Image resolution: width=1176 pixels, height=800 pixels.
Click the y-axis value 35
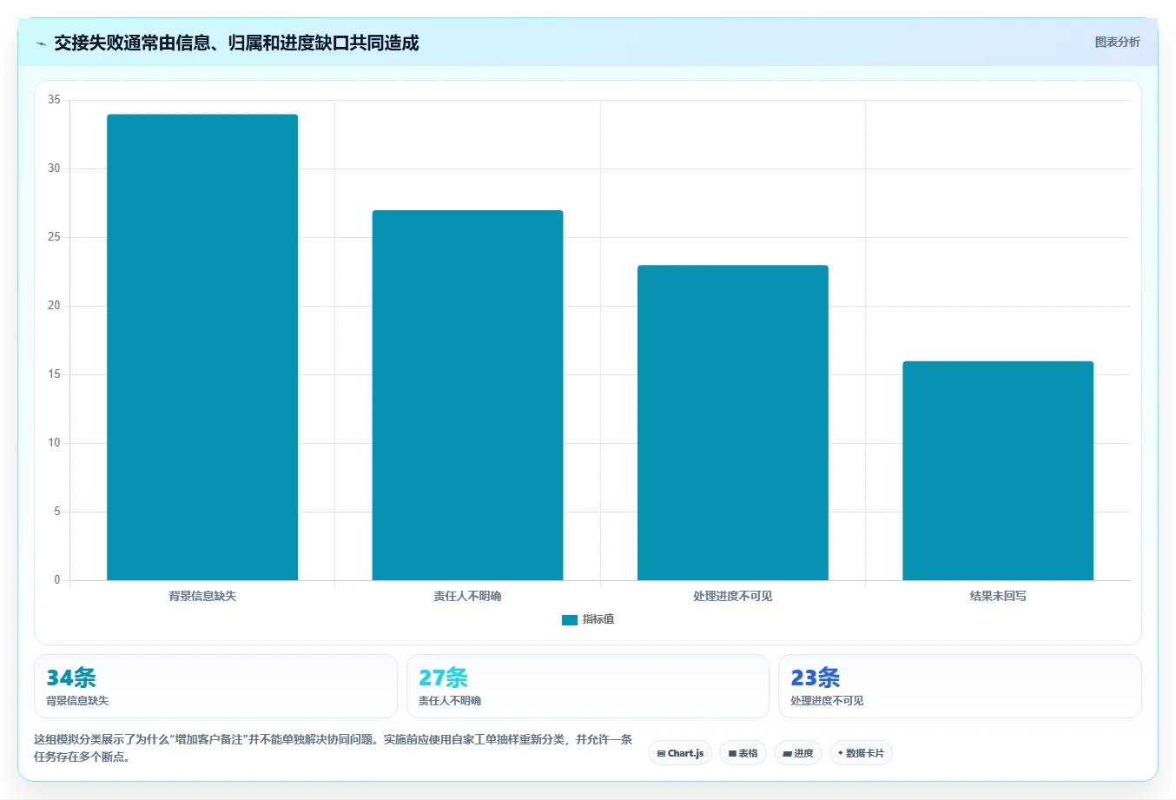pos(54,100)
